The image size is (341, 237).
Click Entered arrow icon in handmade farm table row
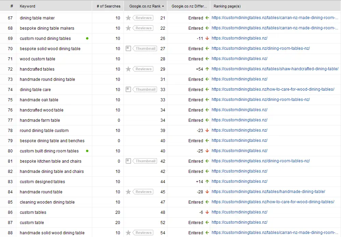[207, 120]
